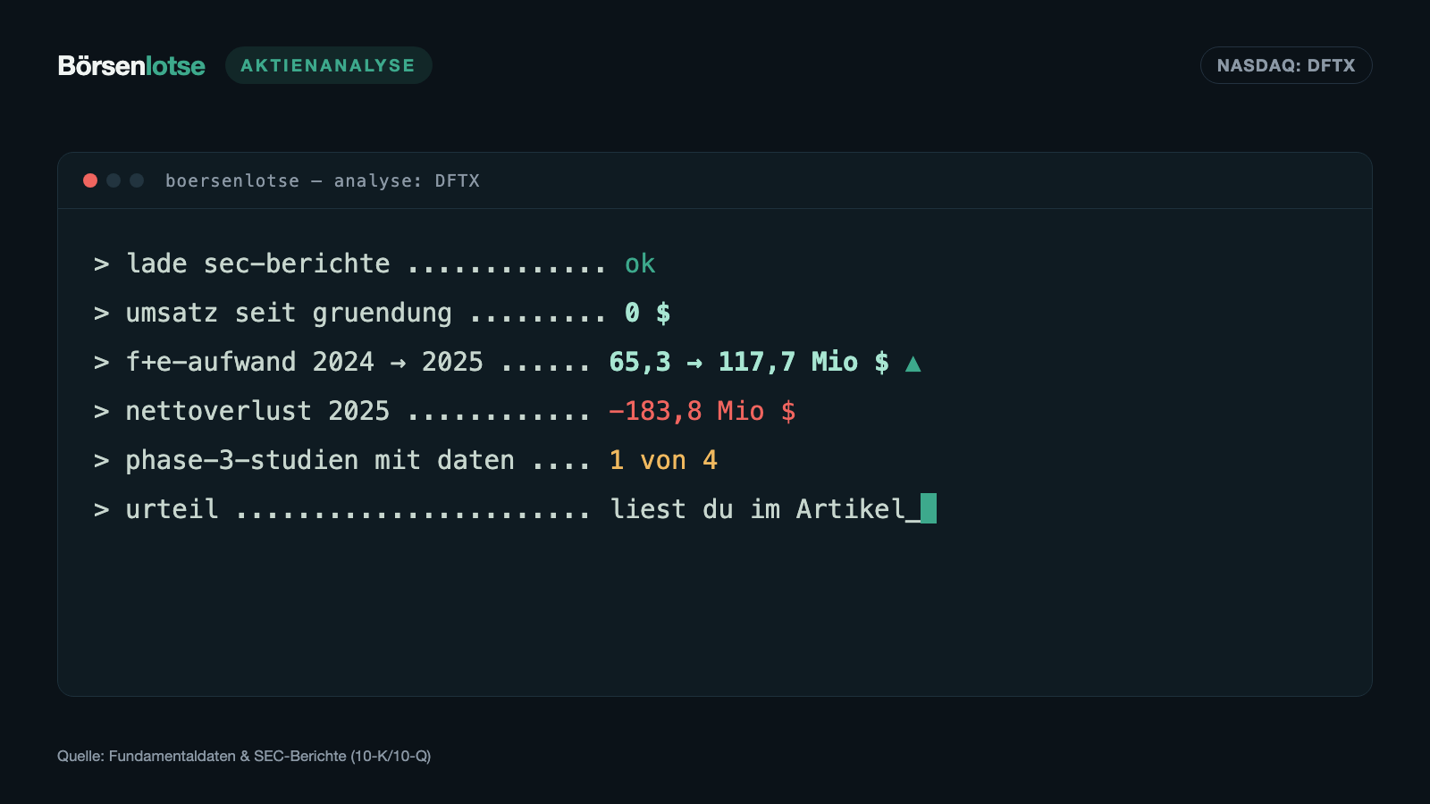Select the AKTIENANALYSE badge
Screen dimensions: 1430x804
[328, 65]
